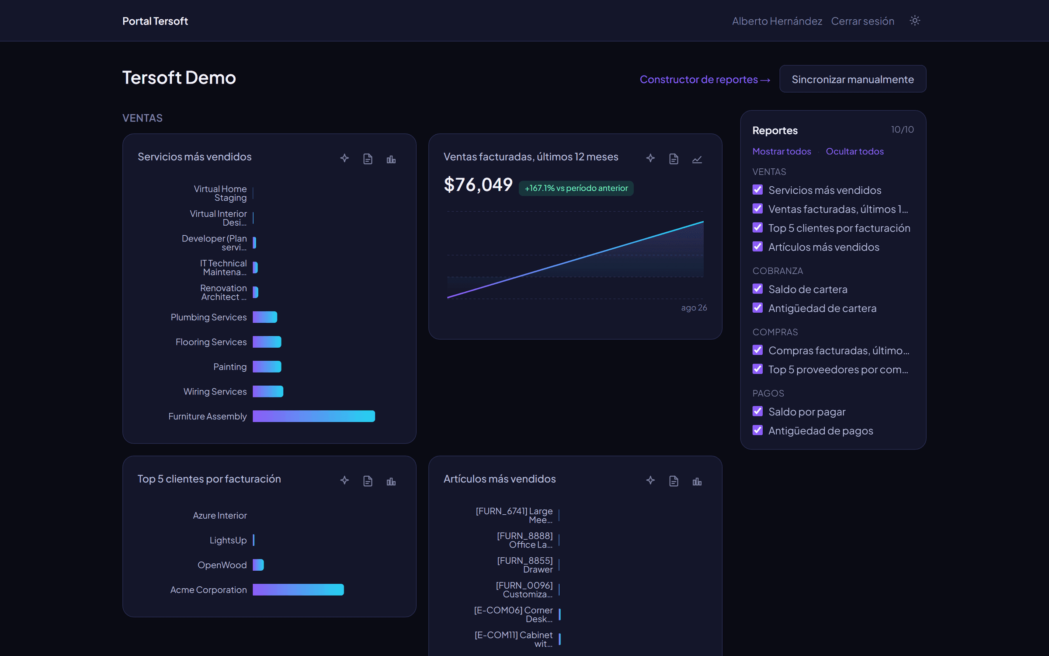Click Ocultar todos in Reportes panel
The width and height of the screenshot is (1049, 656).
(x=854, y=151)
